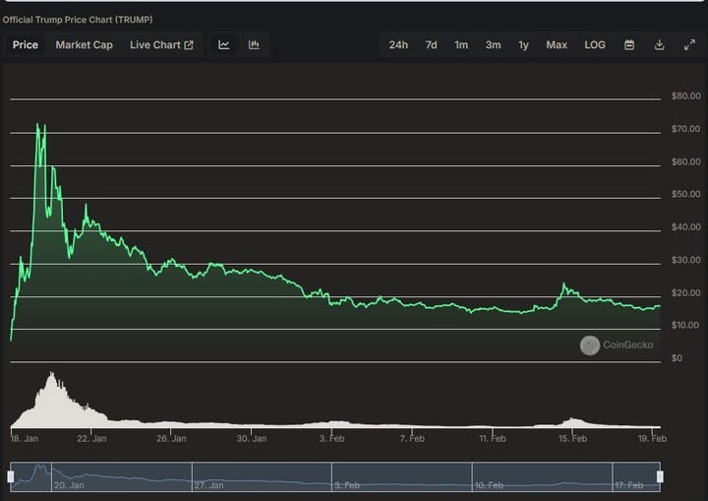Click the price peak near $70

(39, 126)
